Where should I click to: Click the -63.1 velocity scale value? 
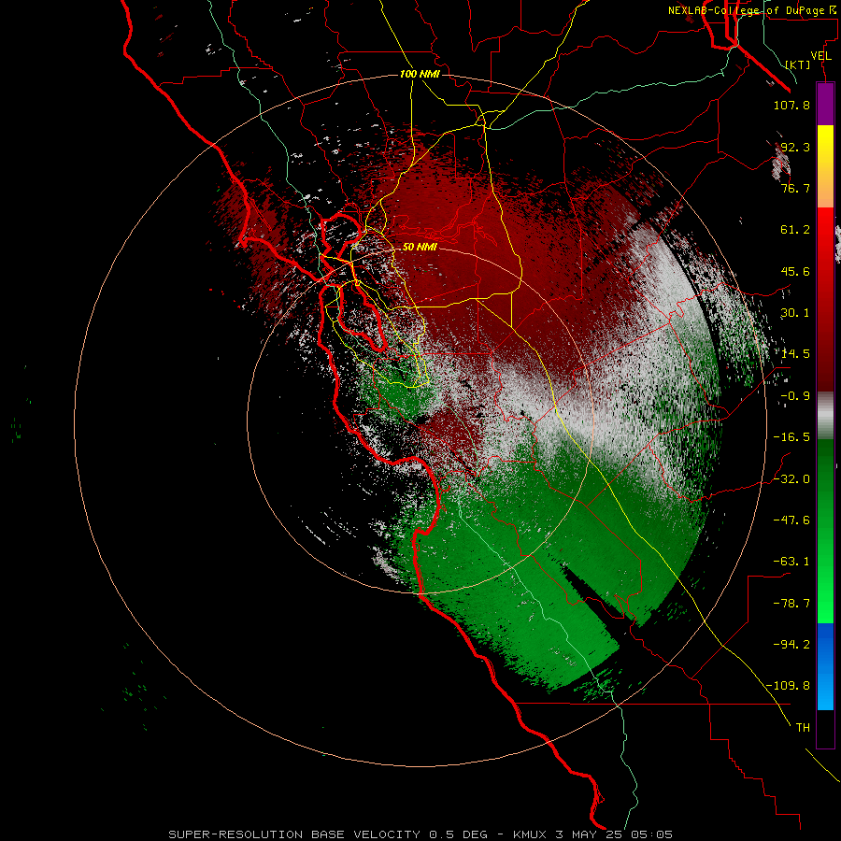[x=791, y=562]
